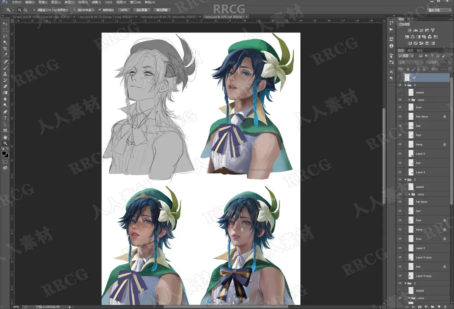This screenshot has width=454, height=309.
Task: Hide the Layer 3 layer
Action: 400,248
